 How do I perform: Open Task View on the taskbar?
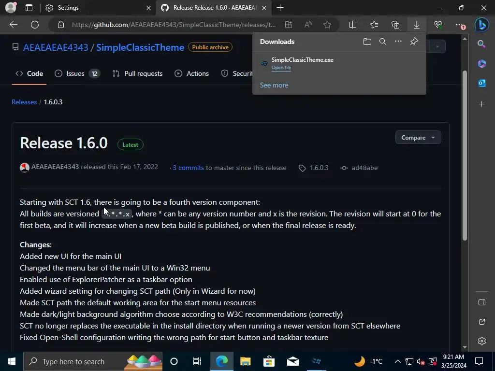197,361
